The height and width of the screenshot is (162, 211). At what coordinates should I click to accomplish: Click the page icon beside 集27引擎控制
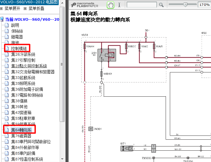click(x=7, y=60)
